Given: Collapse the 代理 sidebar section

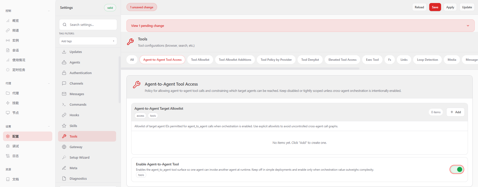Looking at the screenshot, I should [x=49, y=83].
